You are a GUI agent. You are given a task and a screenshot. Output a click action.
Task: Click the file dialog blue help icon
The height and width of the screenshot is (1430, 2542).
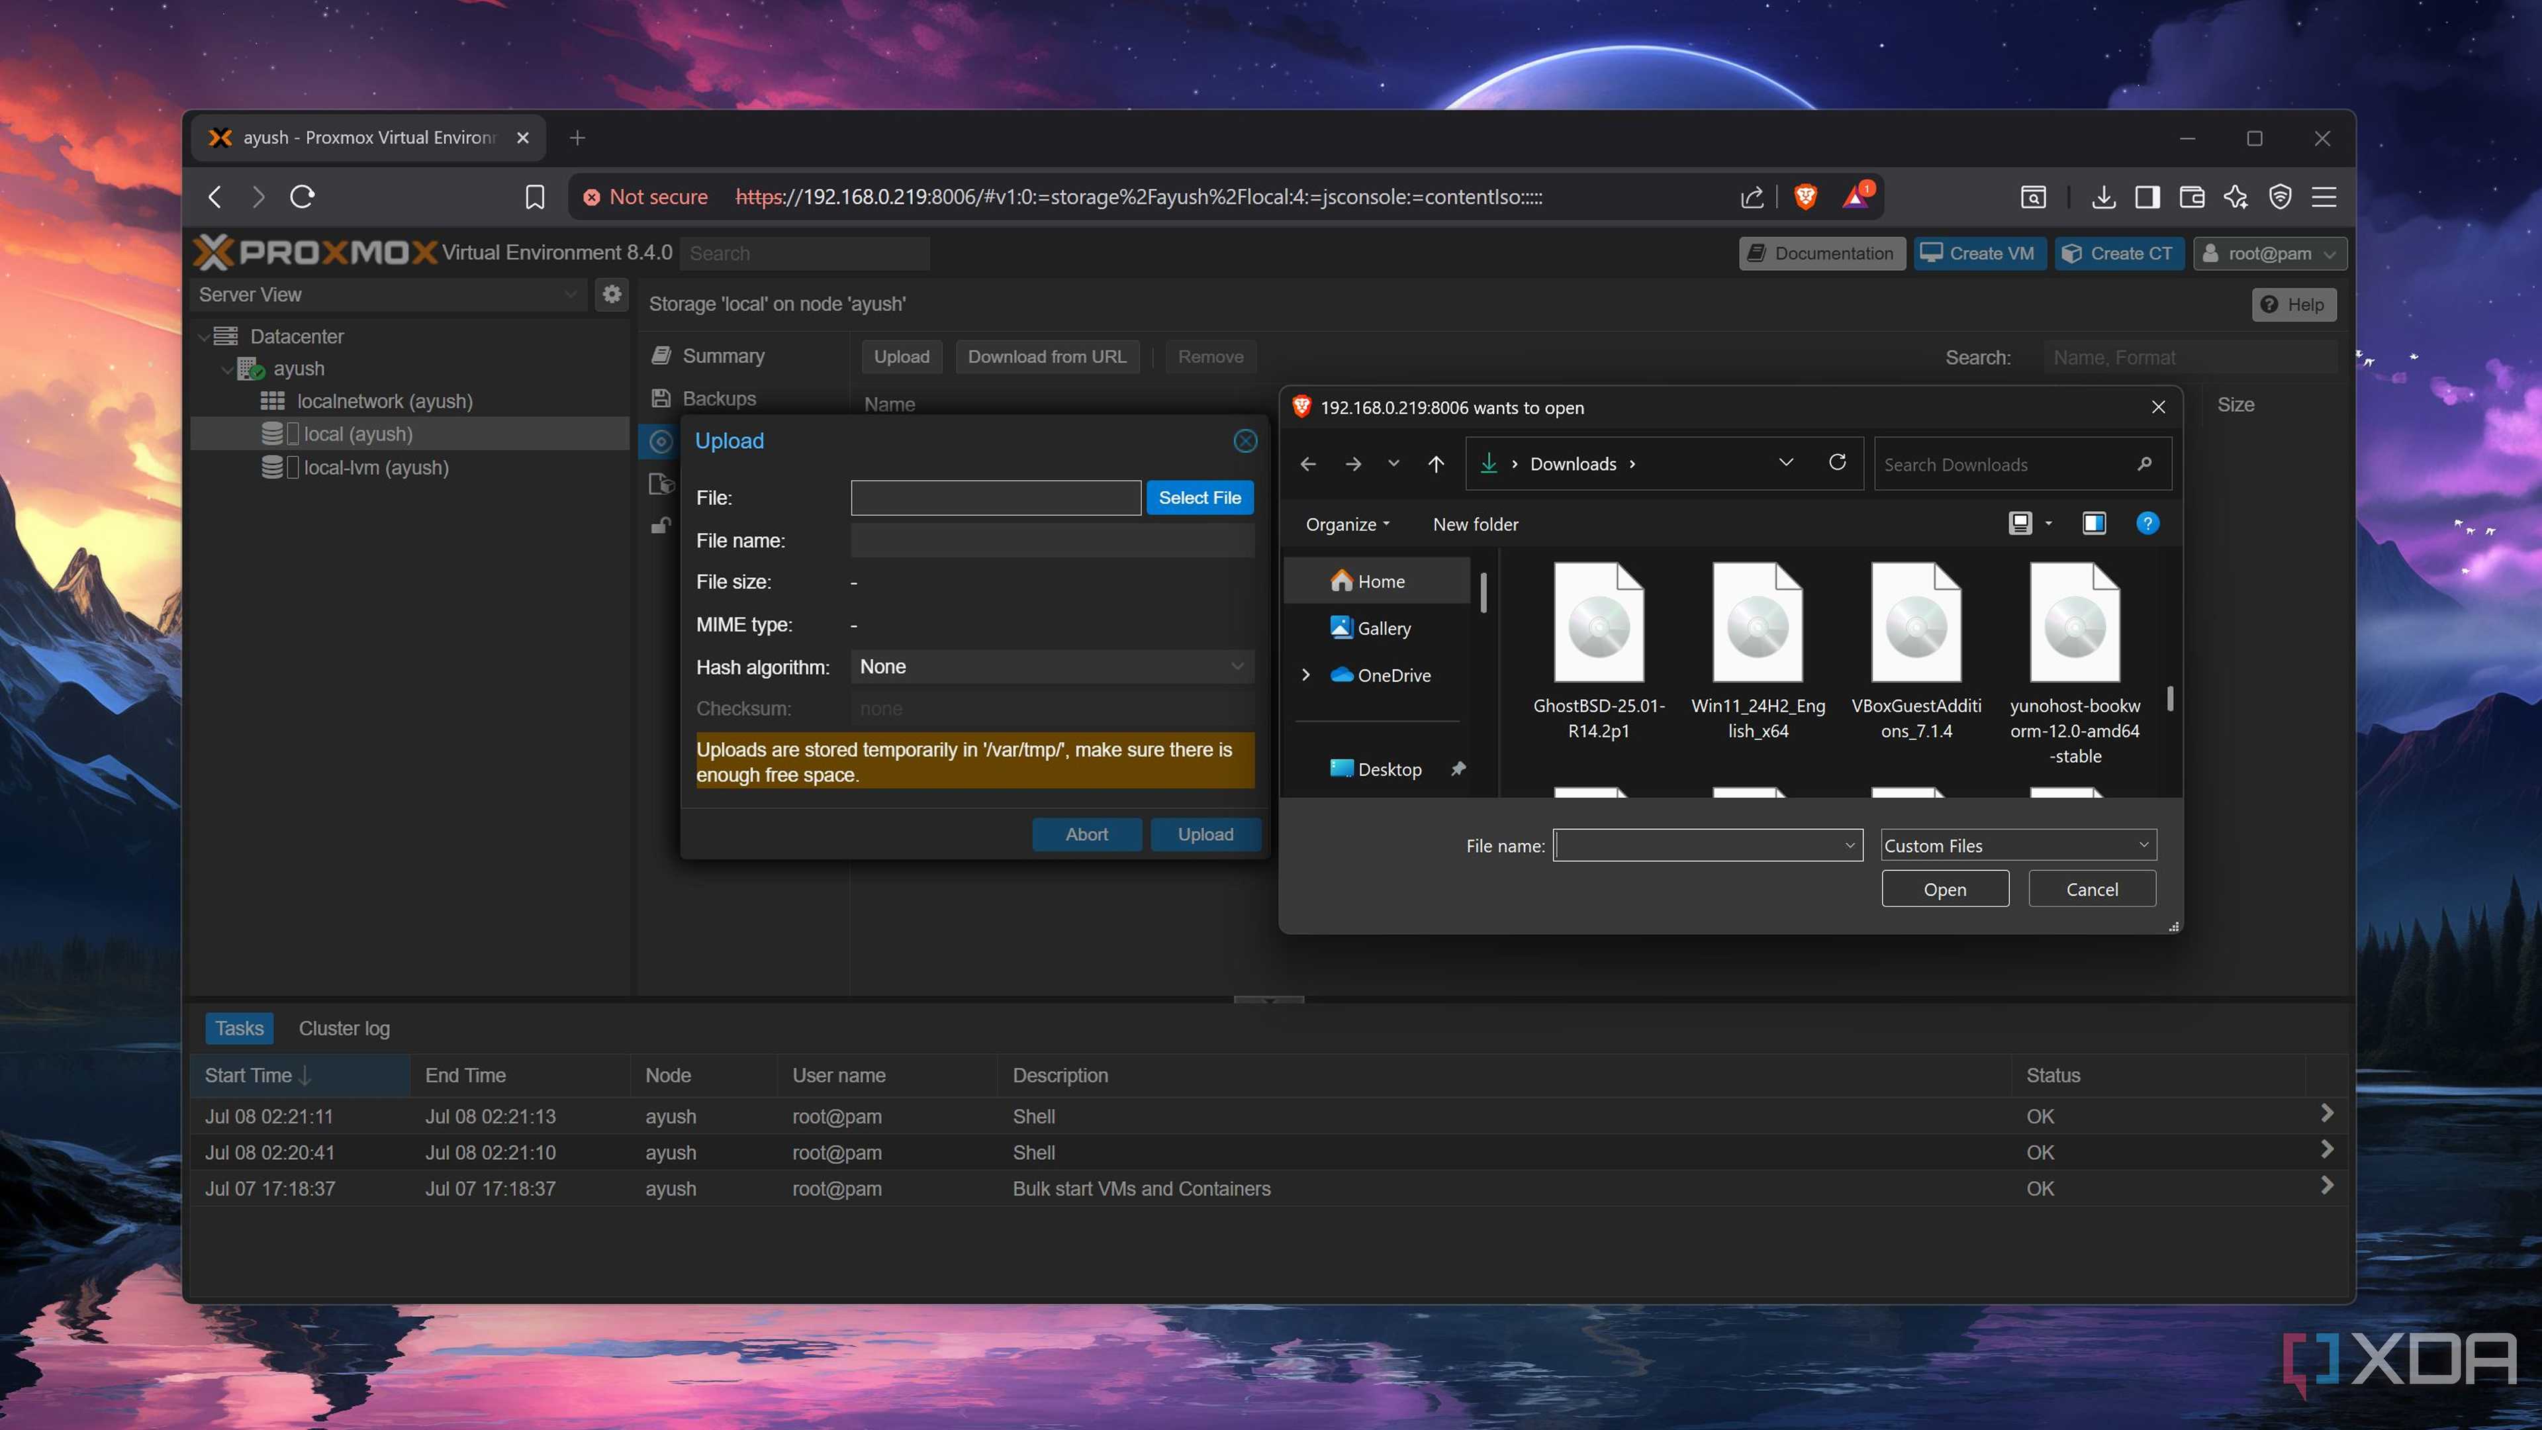2146,523
